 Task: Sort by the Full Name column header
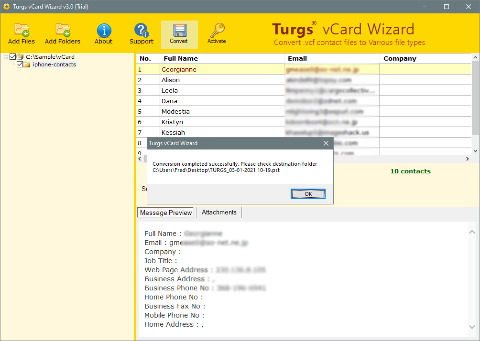tap(222, 58)
